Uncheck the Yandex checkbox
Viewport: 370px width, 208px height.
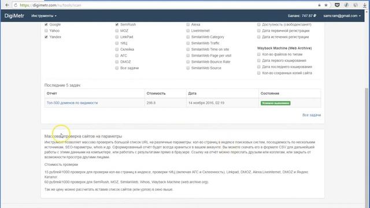[x=46, y=37]
